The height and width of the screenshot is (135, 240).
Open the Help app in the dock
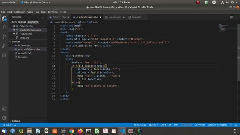12,131
